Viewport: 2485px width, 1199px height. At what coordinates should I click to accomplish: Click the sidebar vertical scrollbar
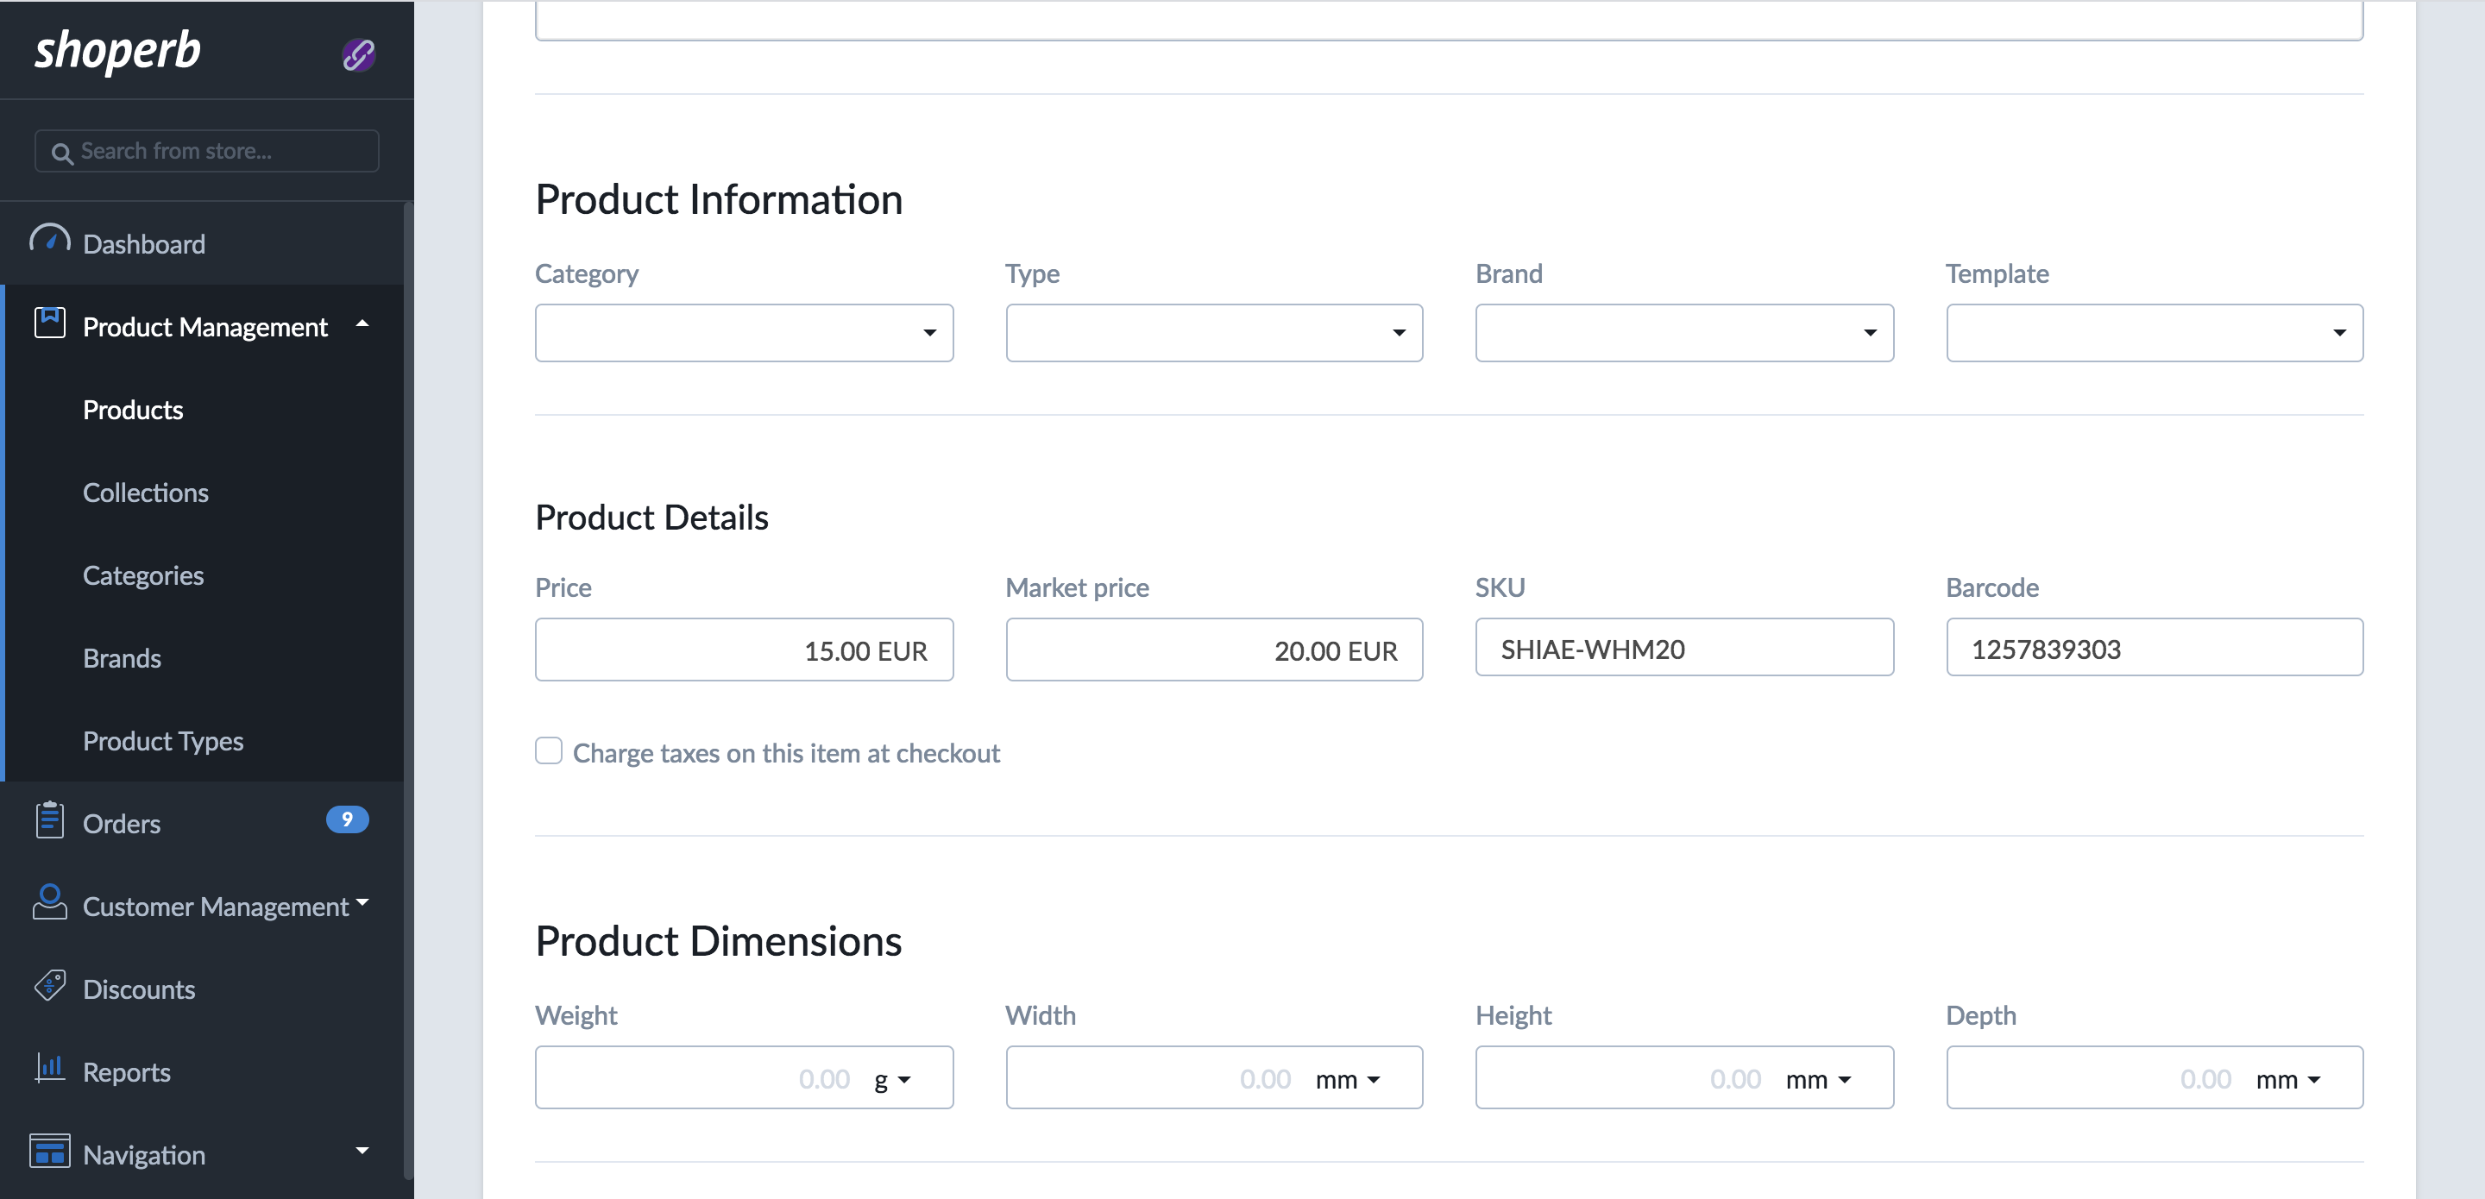click(408, 690)
